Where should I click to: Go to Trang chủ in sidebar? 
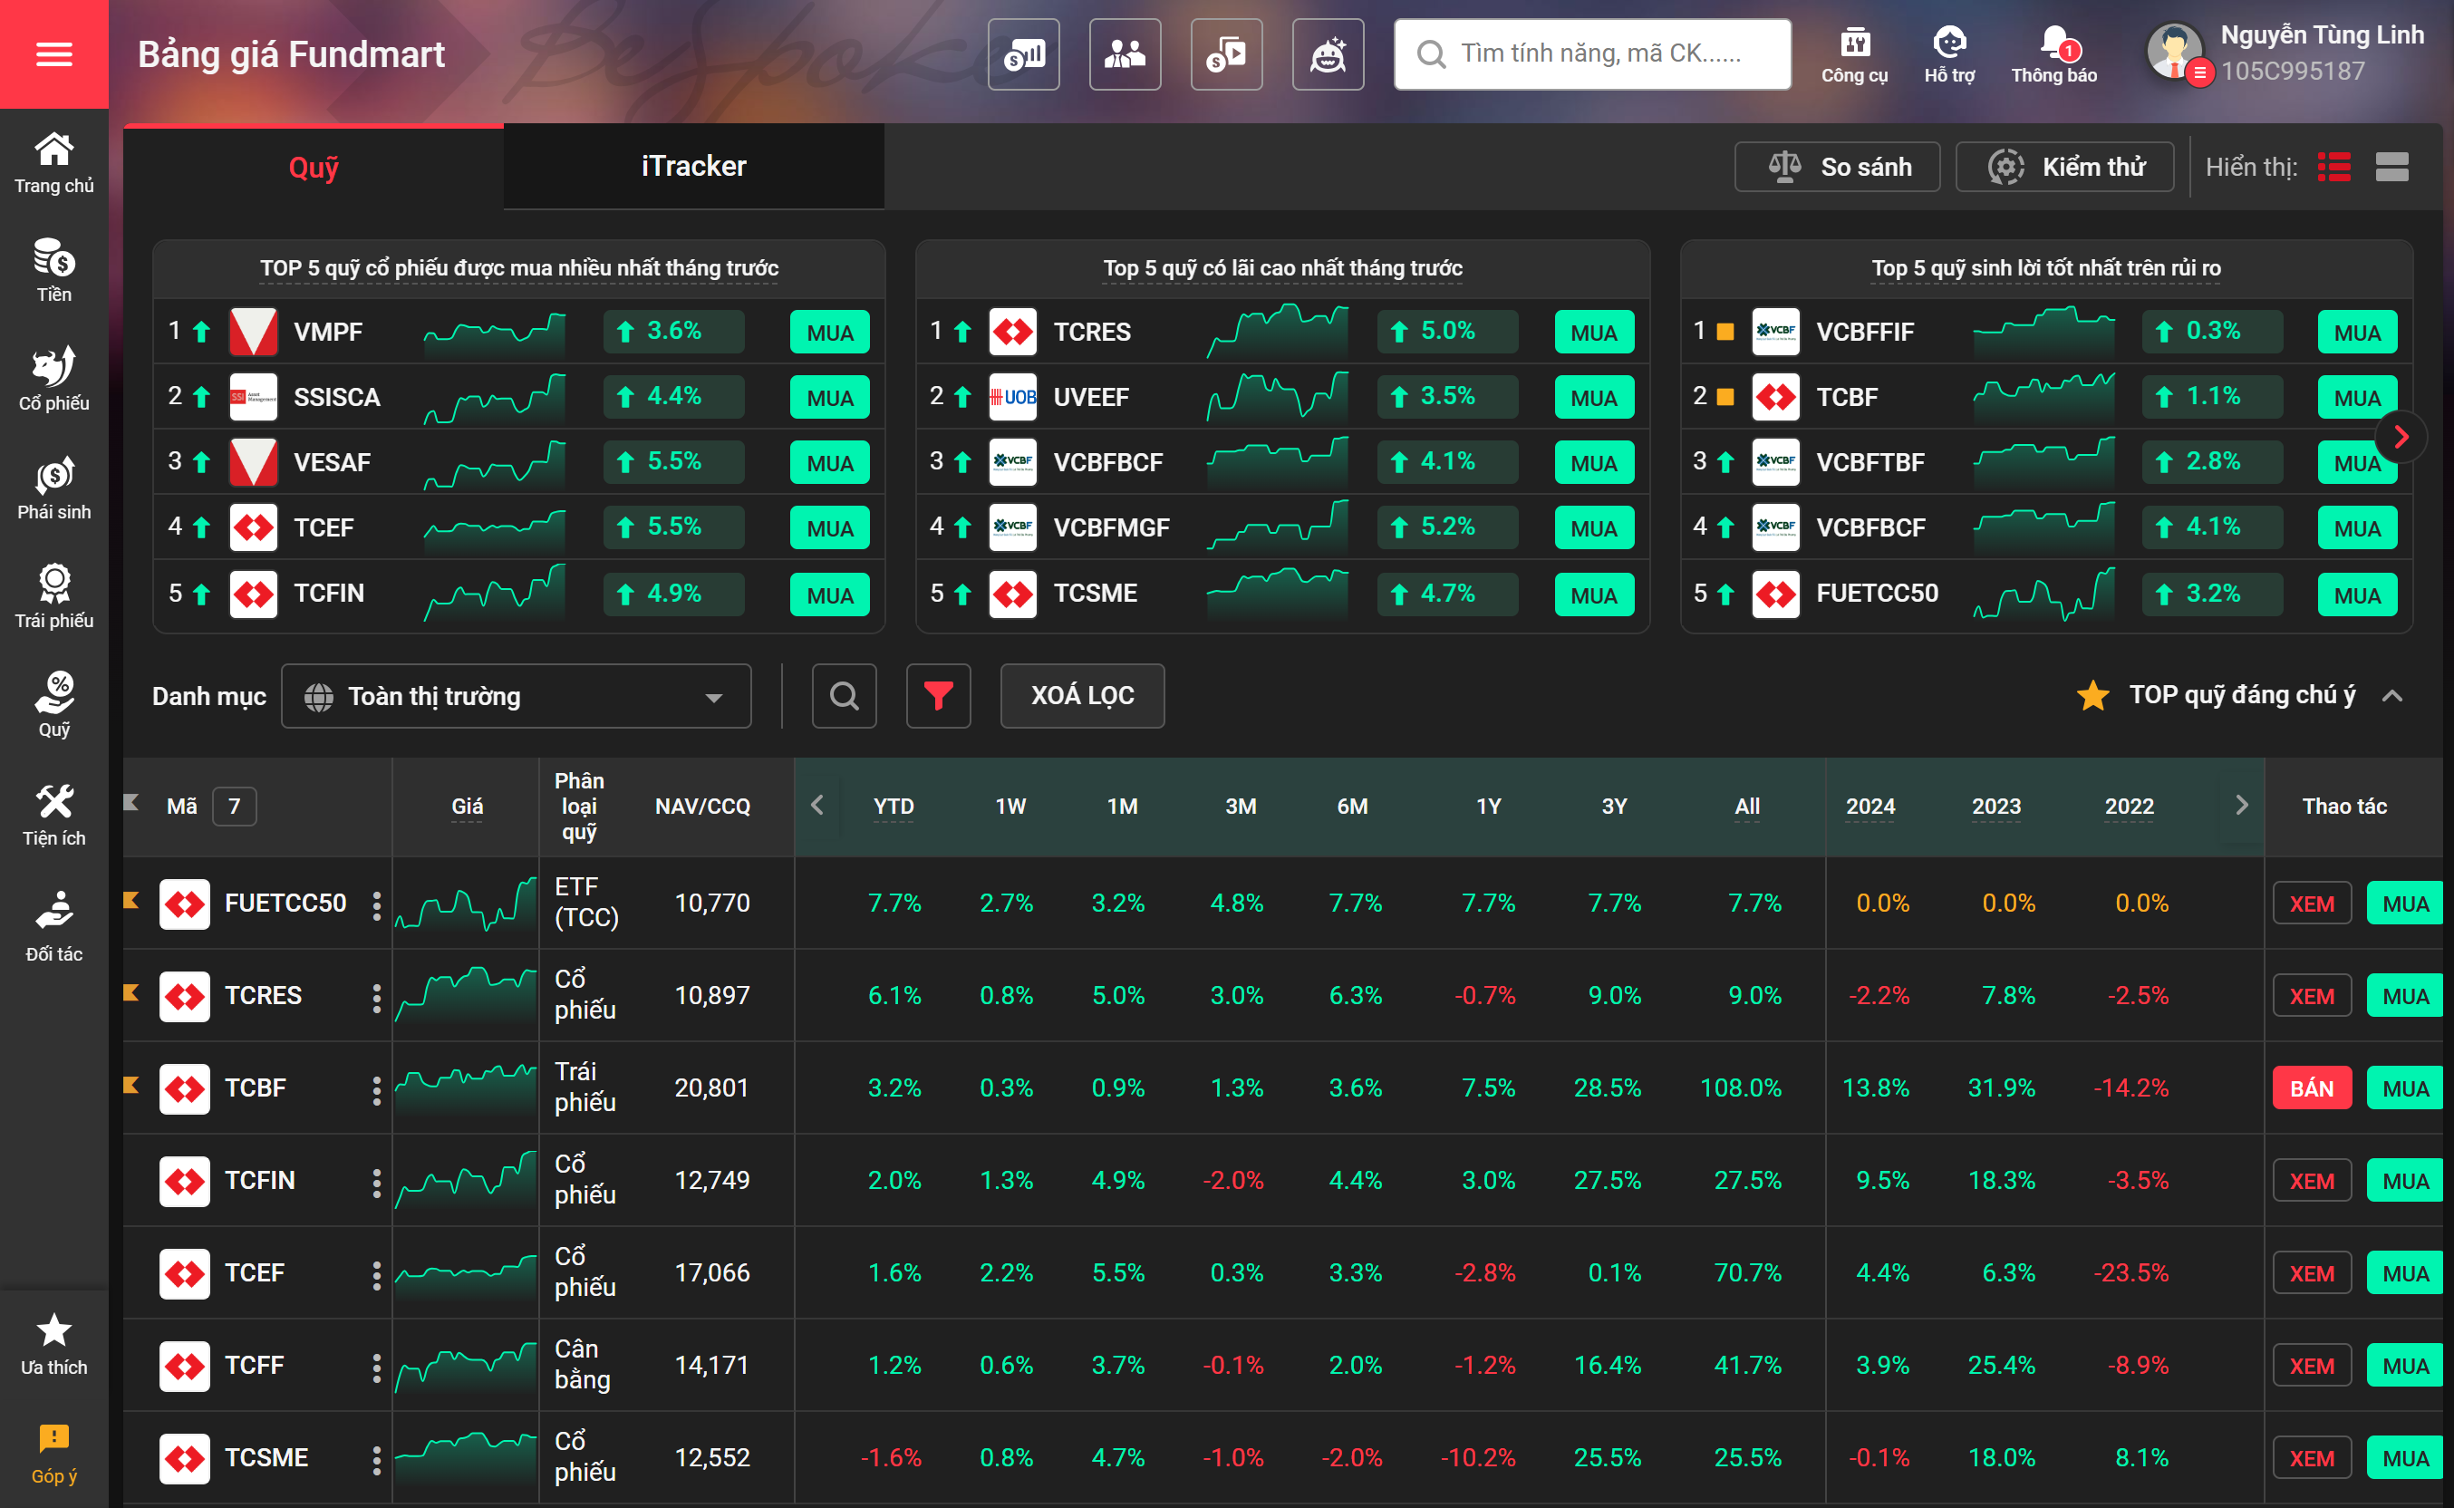pyautogui.click(x=53, y=163)
